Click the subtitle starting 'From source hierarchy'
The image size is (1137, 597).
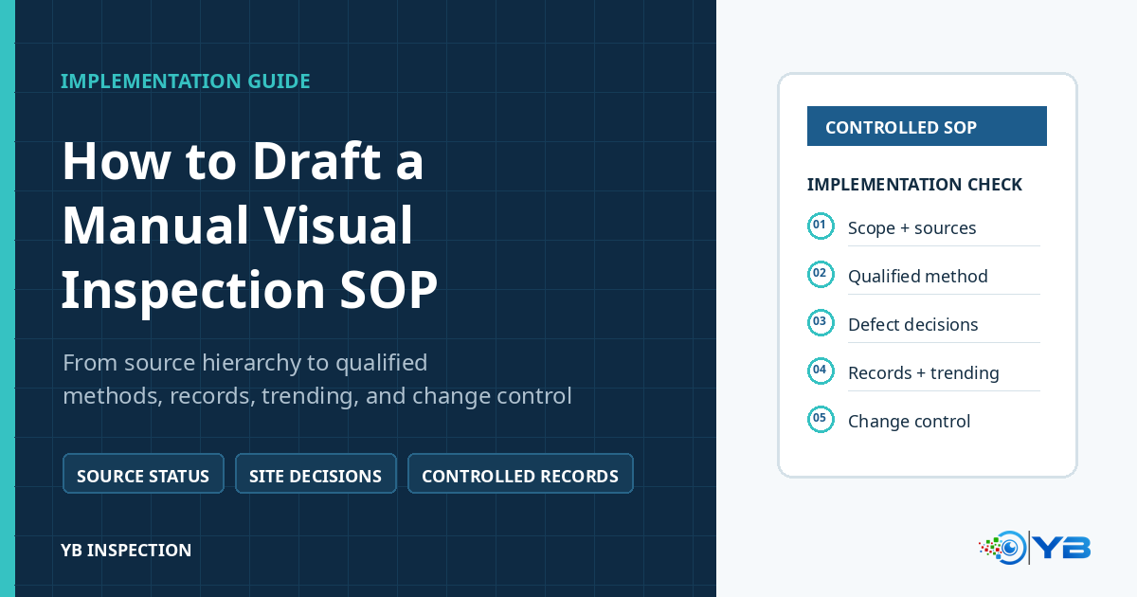(x=317, y=379)
